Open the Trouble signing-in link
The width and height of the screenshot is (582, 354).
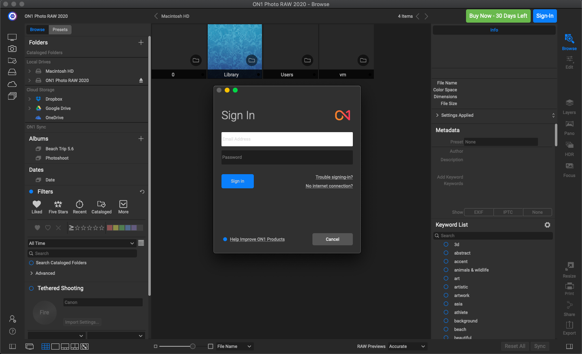pyautogui.click(x=334, y=177)
